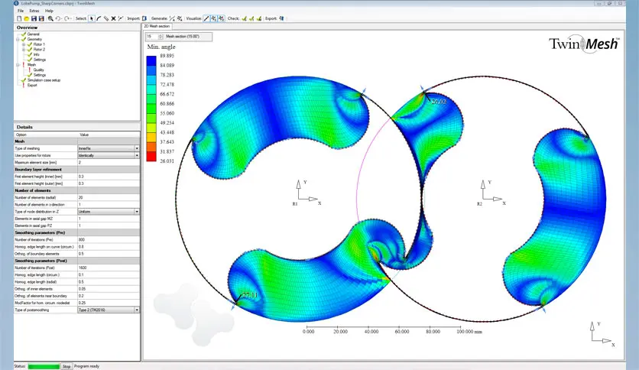Click the Zoom magnifier icon
This screenshot has height=370, width=639.
(x=50, y=18)
